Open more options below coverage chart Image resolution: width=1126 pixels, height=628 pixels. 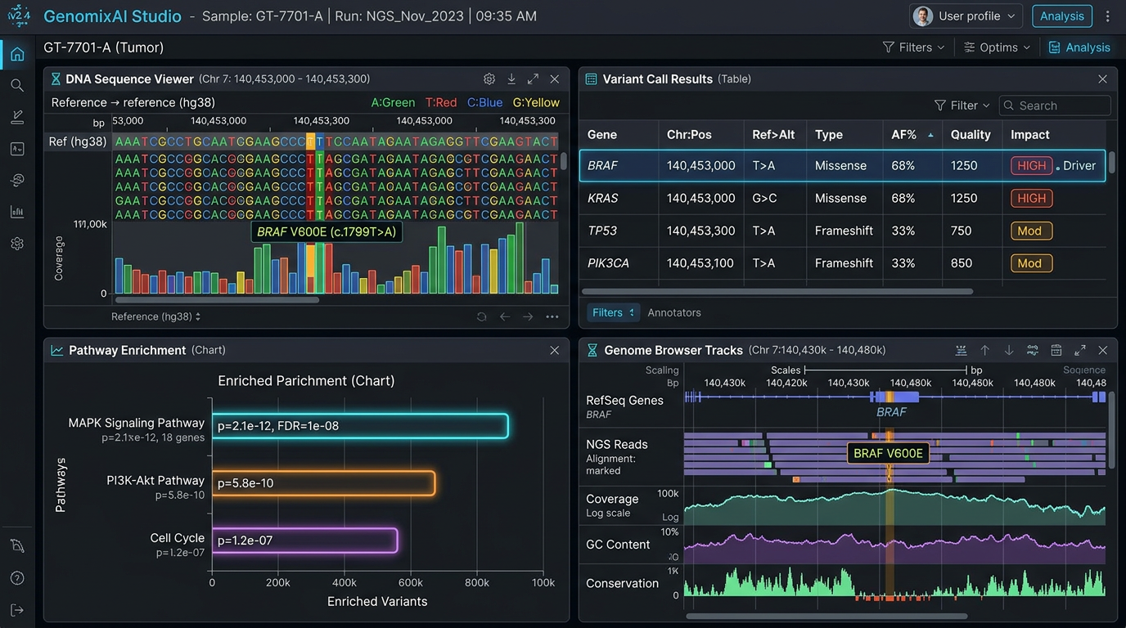pyautogui.click(x=552, y=316)
